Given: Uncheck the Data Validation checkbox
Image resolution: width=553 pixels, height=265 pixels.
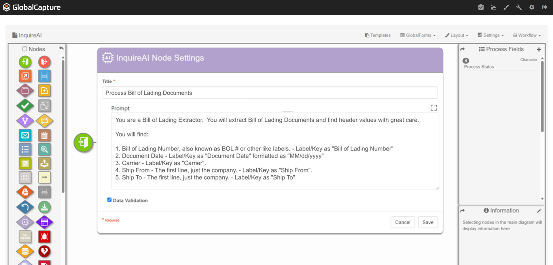Looking at the screenshot, I should (x=109, y=200).
